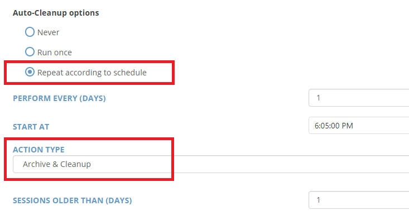Focus the Start At time field
The image size is (409, 220).
point(359,126)
